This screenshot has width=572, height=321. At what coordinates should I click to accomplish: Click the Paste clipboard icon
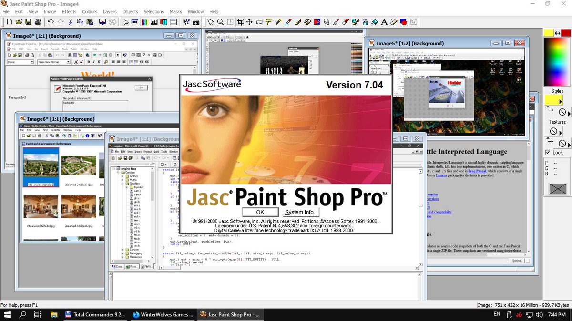pos(90,22)
